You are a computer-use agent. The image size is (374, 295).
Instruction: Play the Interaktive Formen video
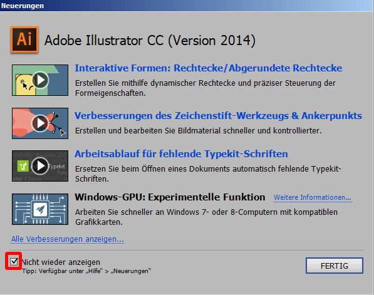[x=40, y=80]
